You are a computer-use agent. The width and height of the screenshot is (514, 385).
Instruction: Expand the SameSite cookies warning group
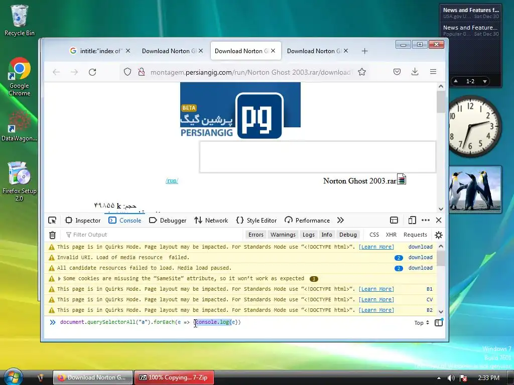[x=59, y=279]
